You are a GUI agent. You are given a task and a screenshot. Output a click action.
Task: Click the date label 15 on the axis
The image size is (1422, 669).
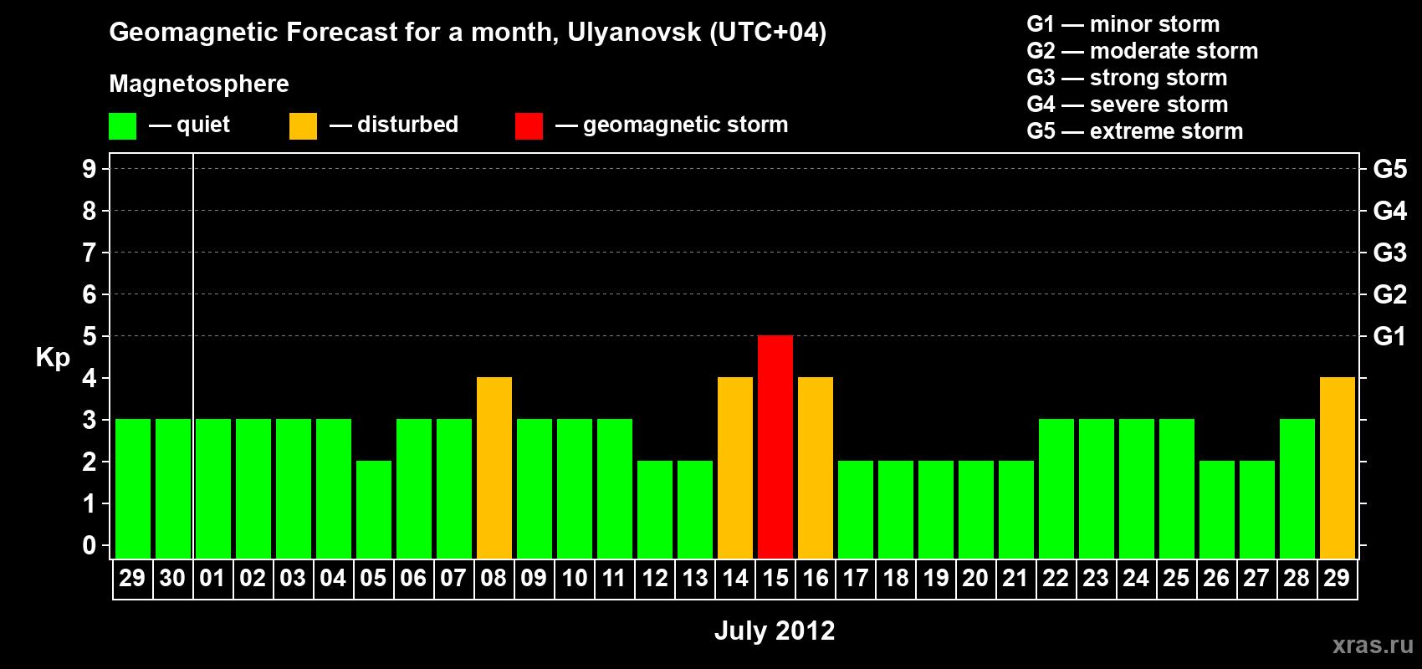[x=775, y=578]
